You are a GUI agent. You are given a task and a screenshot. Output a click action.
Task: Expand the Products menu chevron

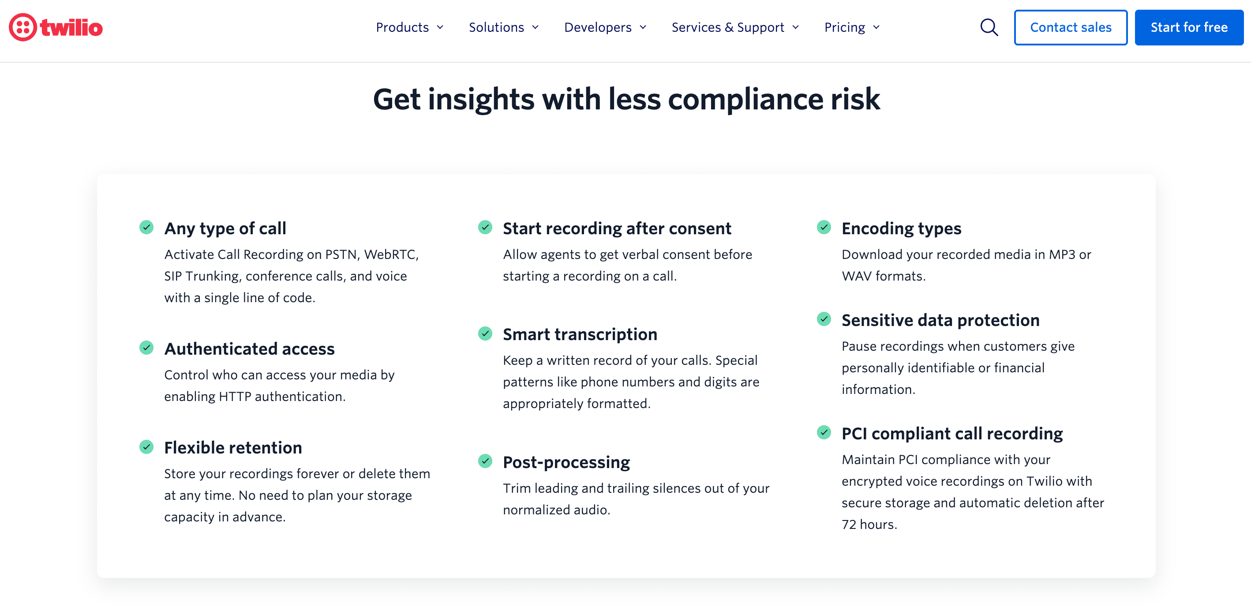coord(440,28)
